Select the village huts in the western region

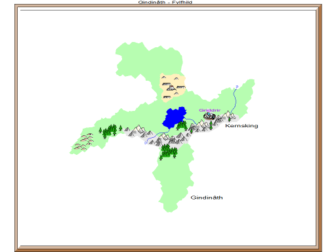(84, 142)
